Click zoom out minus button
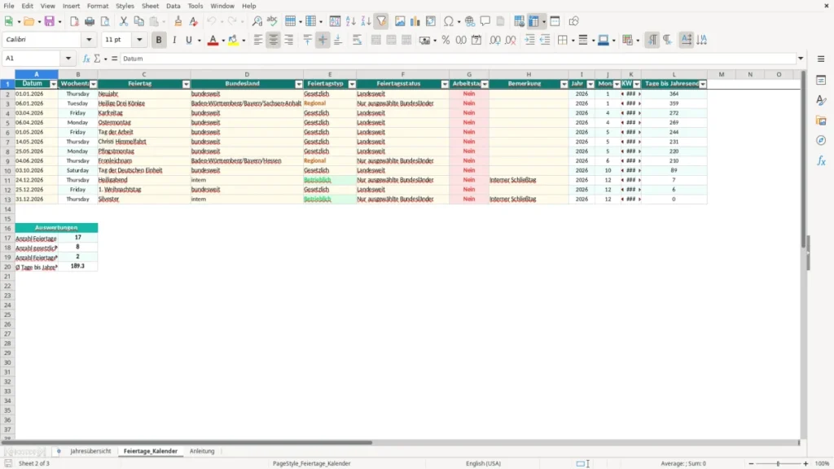This screenshot has height=469, width=834. tap(751, 463)
